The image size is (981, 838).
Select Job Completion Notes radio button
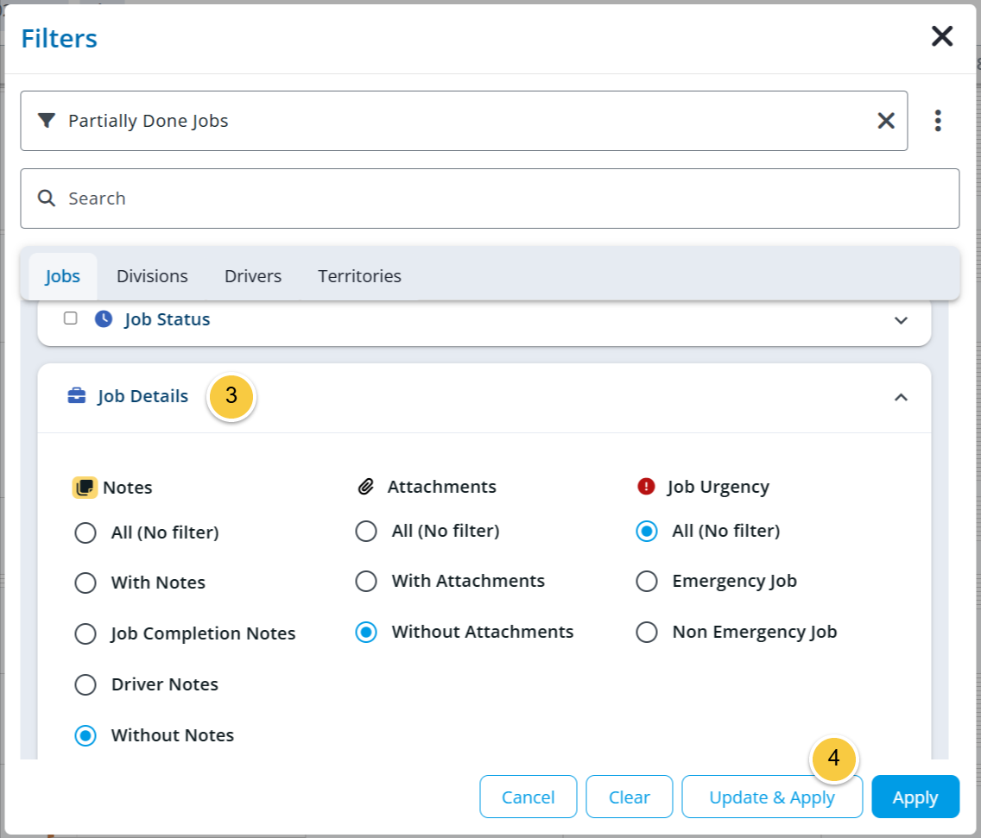click(85, 633)
